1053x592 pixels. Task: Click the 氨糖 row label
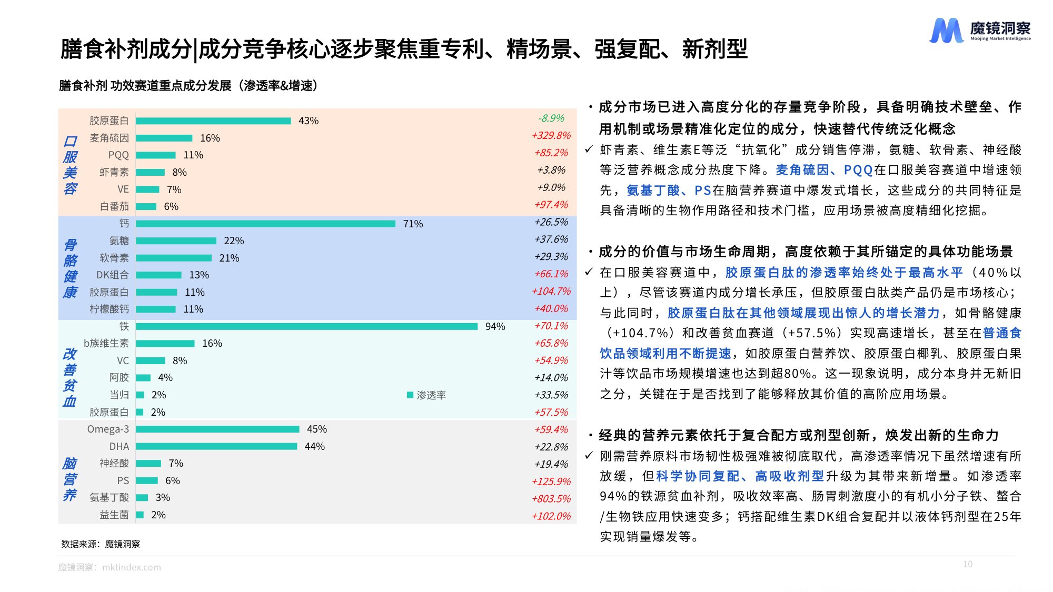(x=119, y=240)
